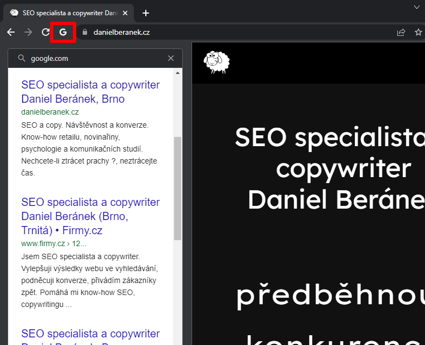Bookmark this page with the star icon
Viewport: 425px width, 345px height.
(x=418, y=32)
